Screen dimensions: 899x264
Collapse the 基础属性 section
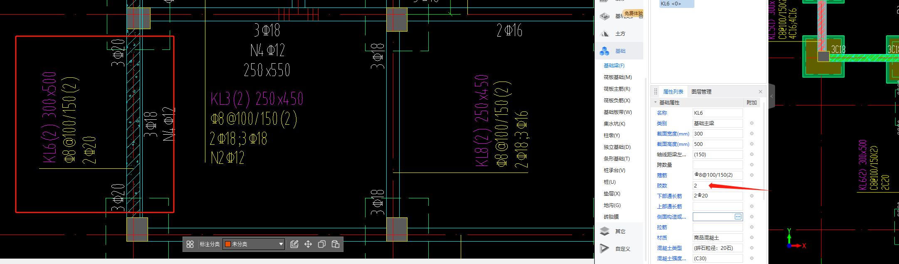tap(655, 102)
